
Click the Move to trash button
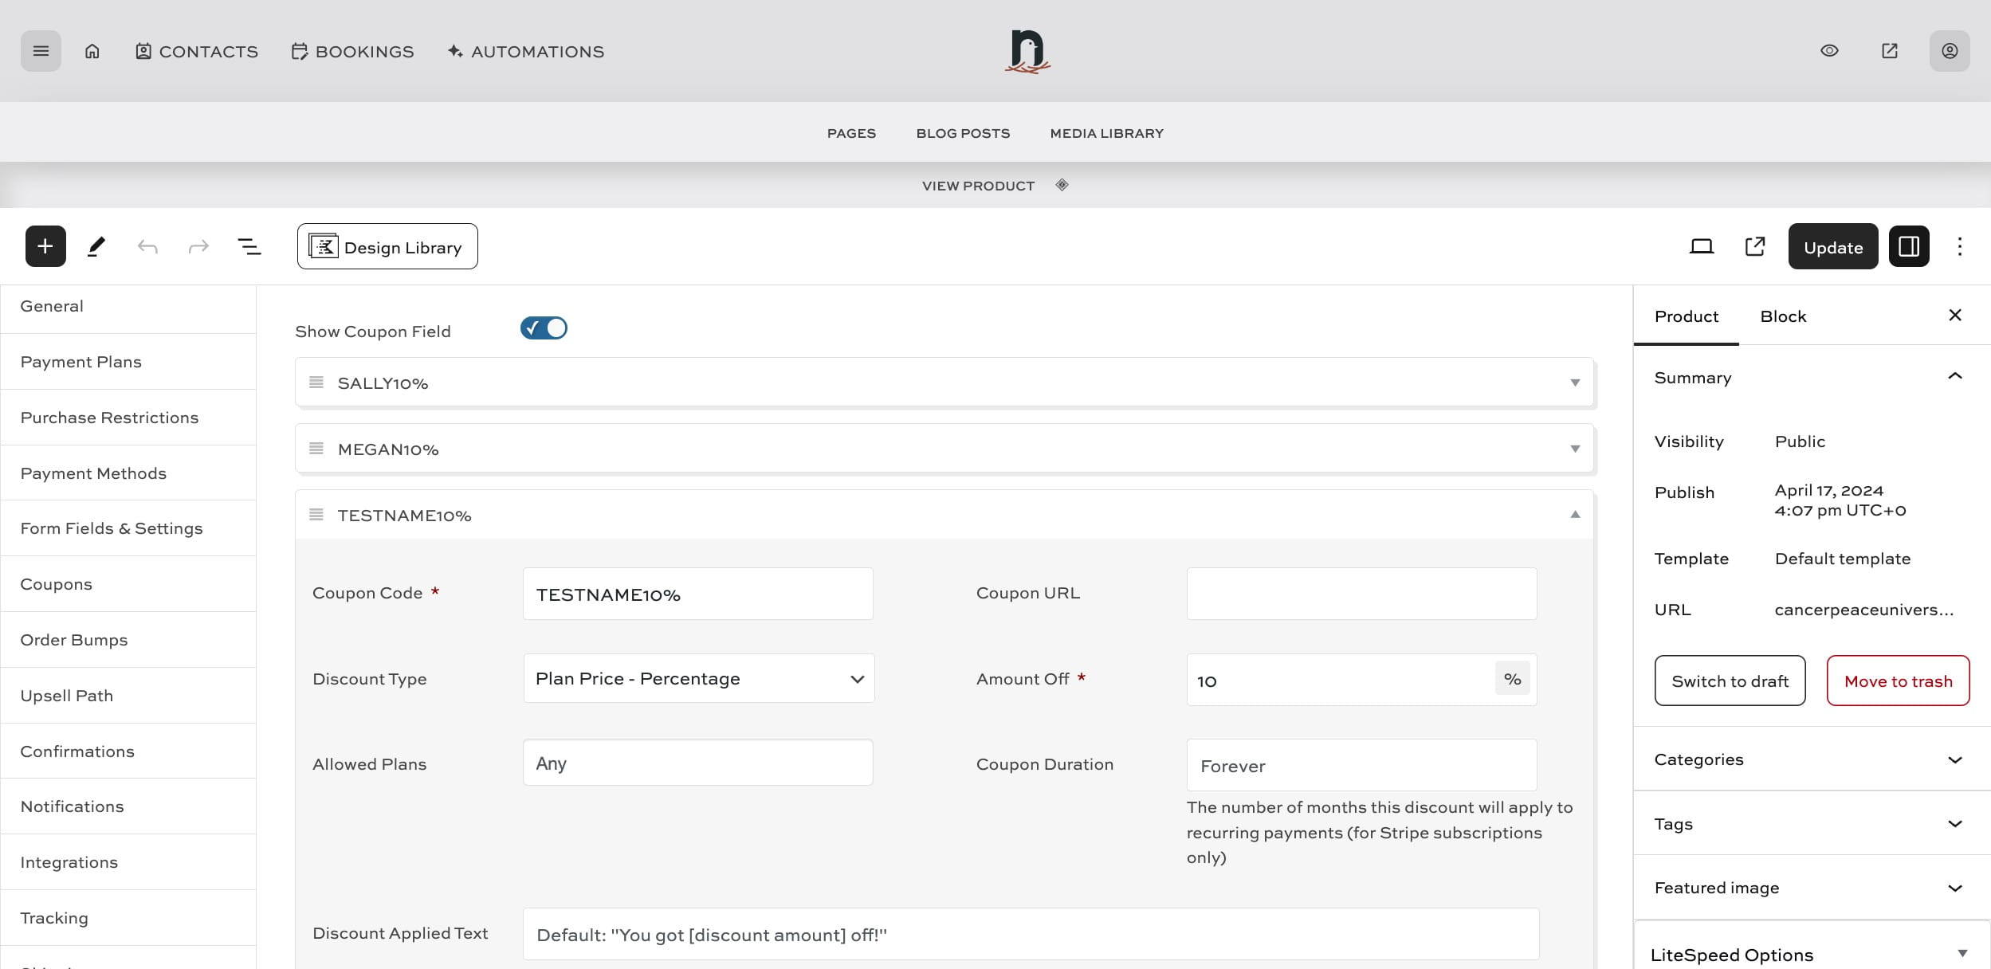pyautogui.click(x=1898, y=681)
